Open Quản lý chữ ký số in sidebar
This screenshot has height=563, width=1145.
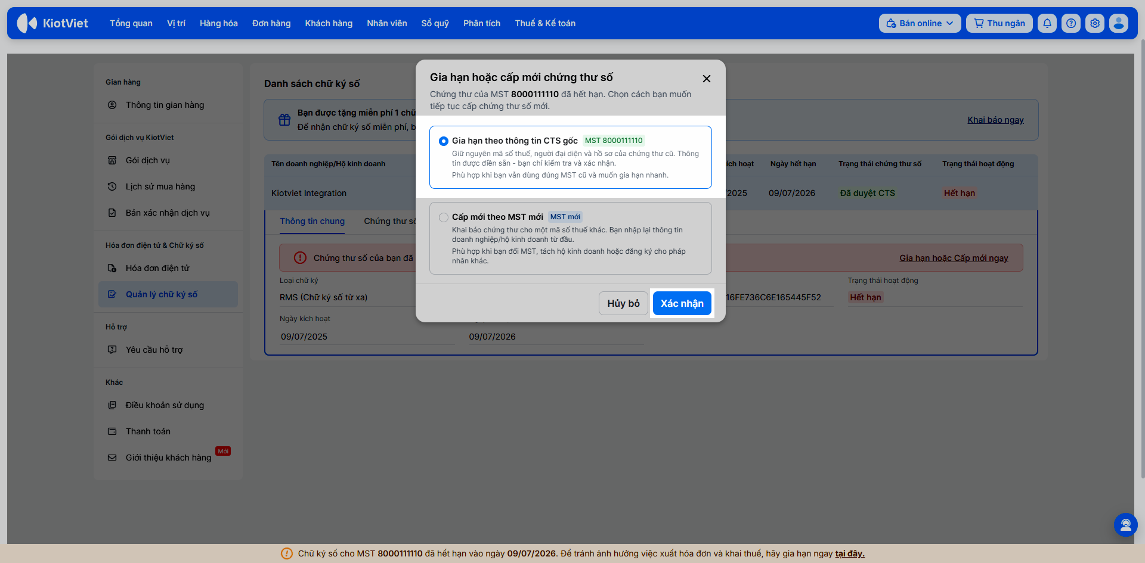[x=168, y=294]
